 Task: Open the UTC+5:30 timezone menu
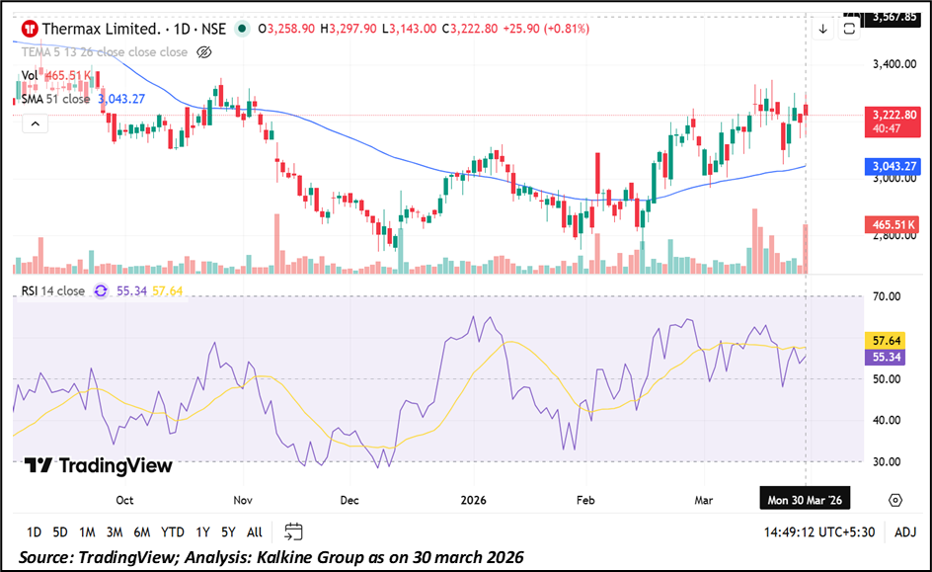818,531
